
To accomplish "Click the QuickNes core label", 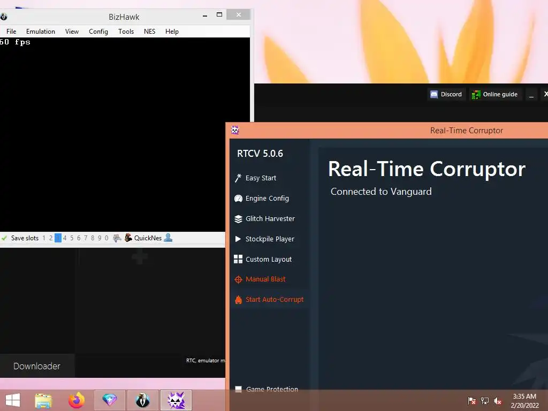I will coord(148,238).
